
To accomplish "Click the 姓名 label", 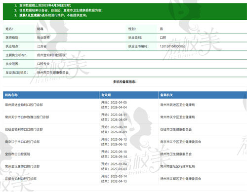I will pos(9,29).
